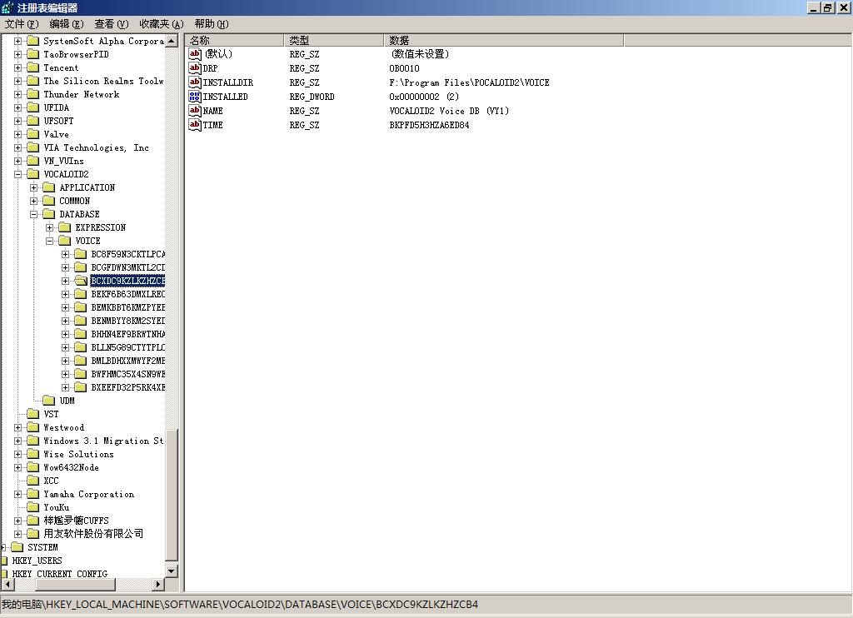Click the Registry Editor title bar icon
Viewport: 853px width, 618px height.
7,8
